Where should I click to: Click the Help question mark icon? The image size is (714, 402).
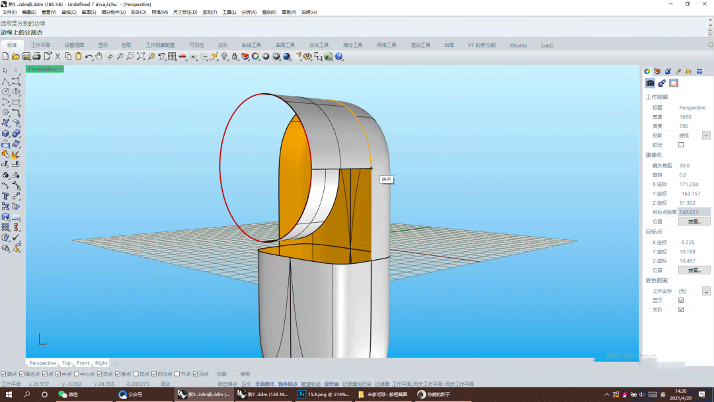click(x=339, y=57)
